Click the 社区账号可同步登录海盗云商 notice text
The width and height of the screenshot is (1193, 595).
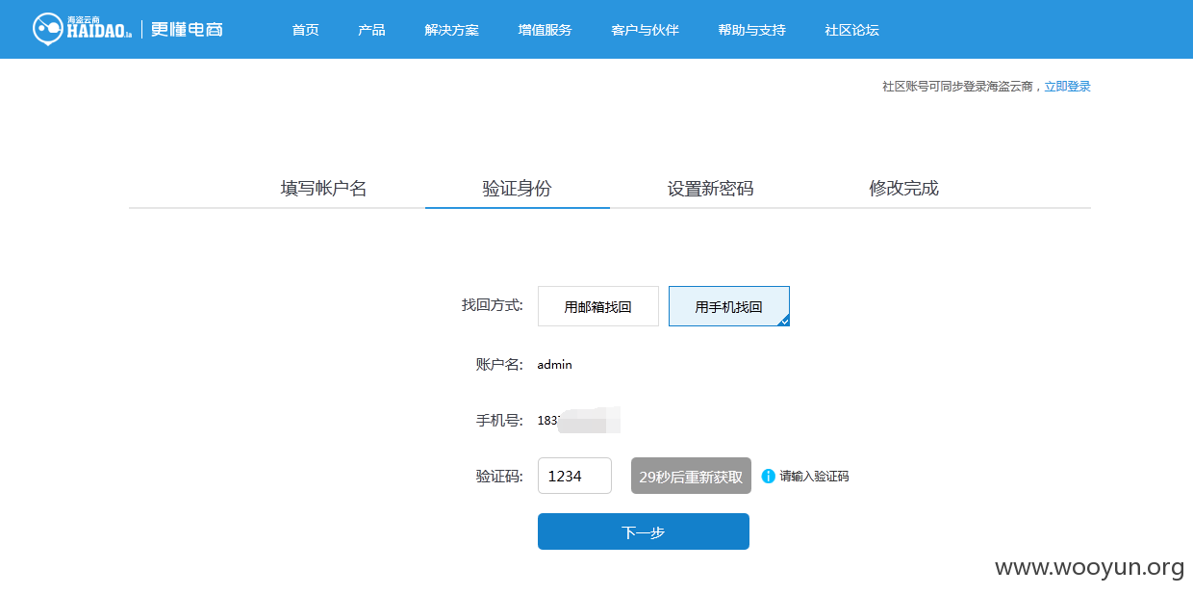pos(959,87)
